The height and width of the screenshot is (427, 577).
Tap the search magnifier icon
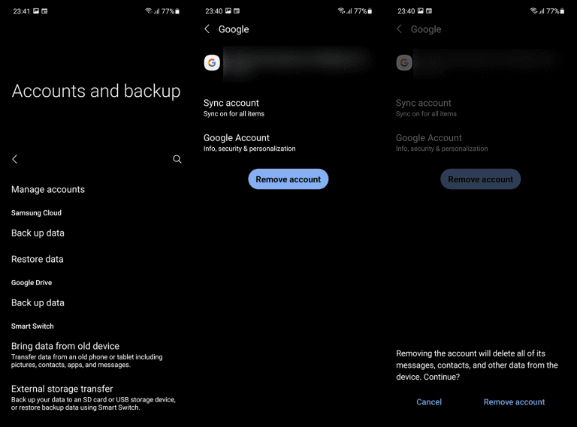(177, 159)
